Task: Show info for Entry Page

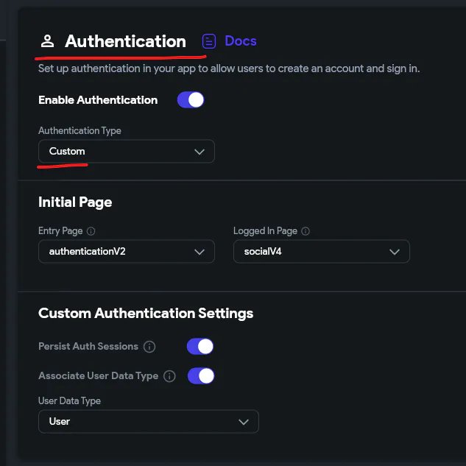Action: click(91, 231)
